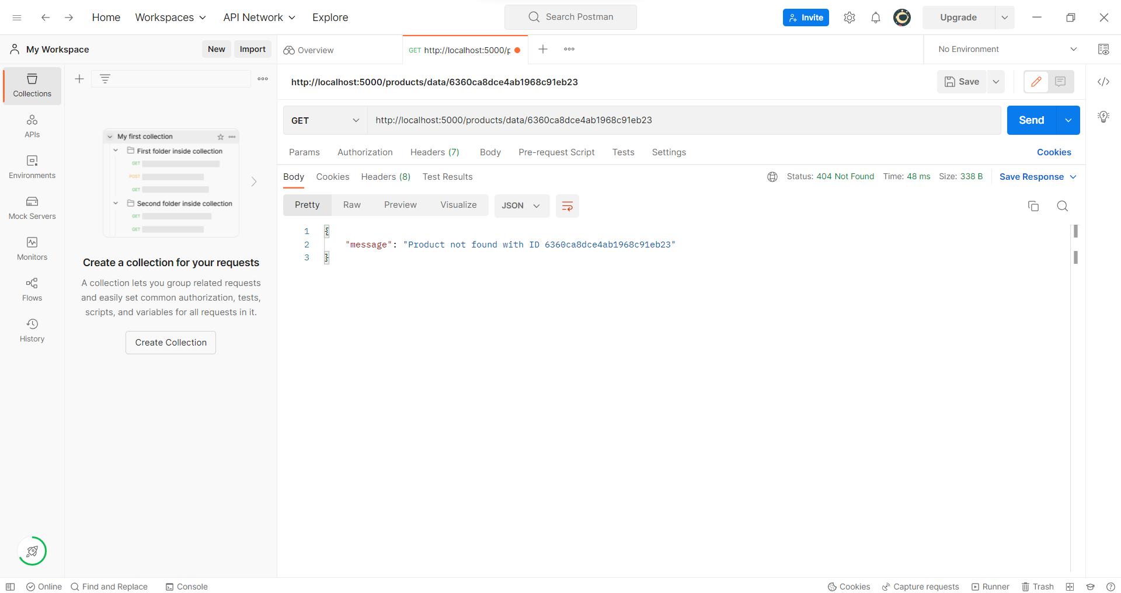Open the settings gear icon
The image size is (1121, 593).
(x=850, y=18)
